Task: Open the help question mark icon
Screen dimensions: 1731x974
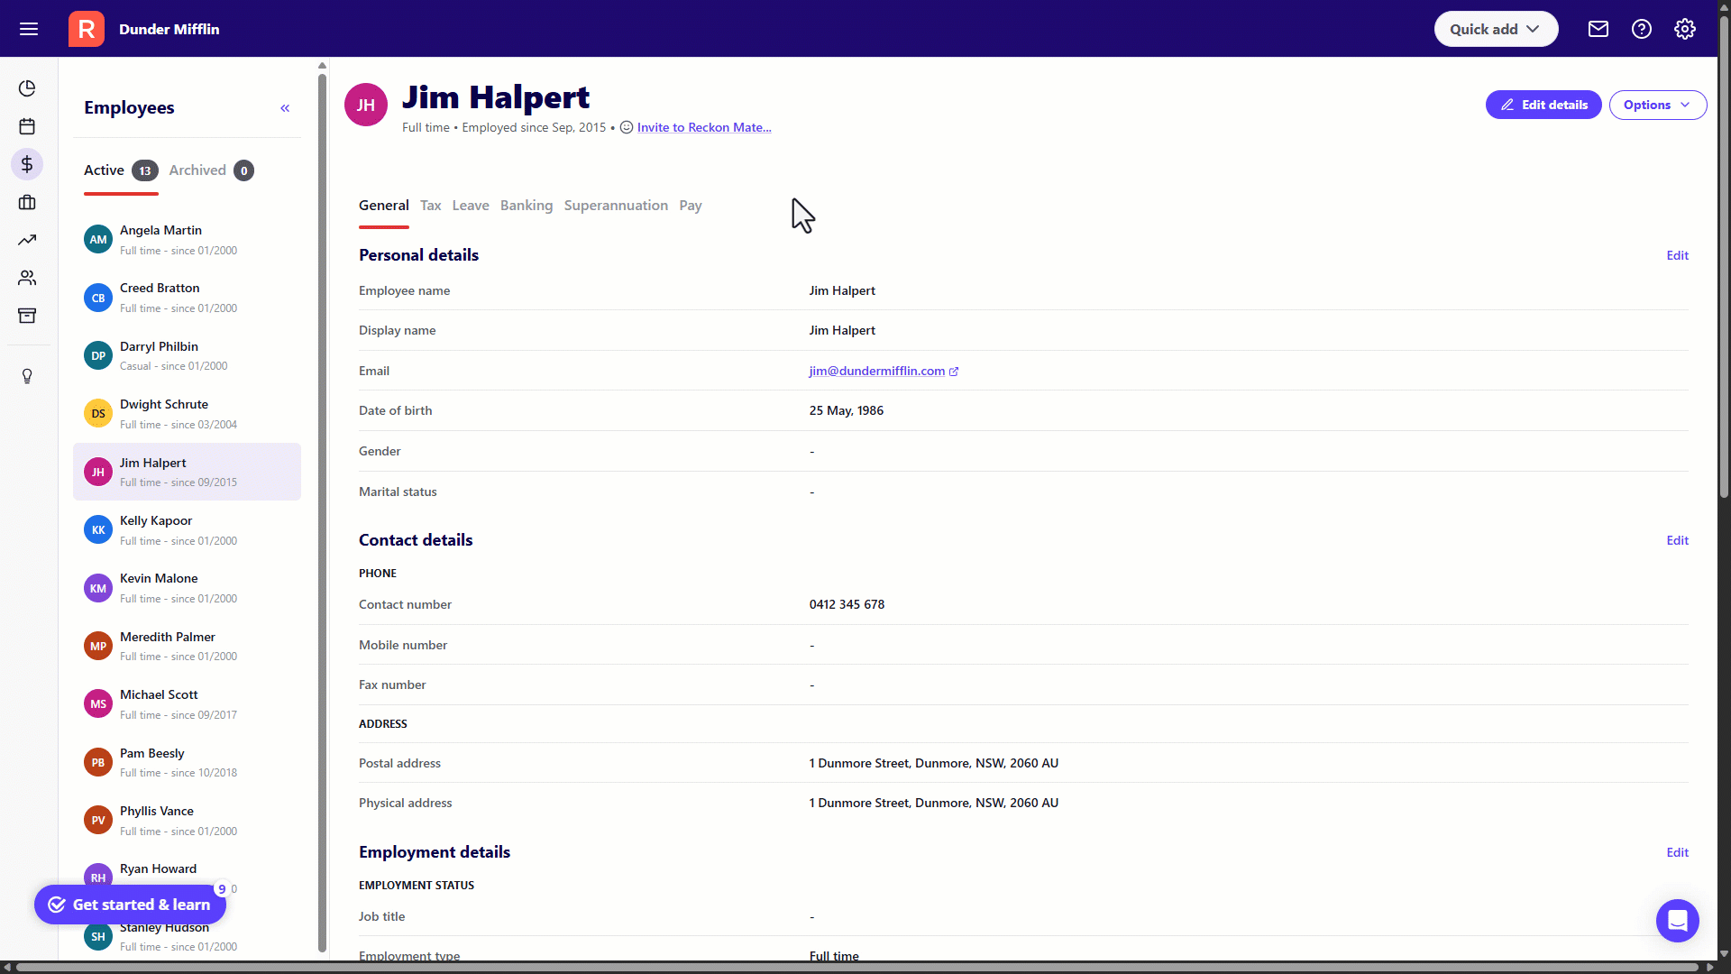Action: point(1642,29)
